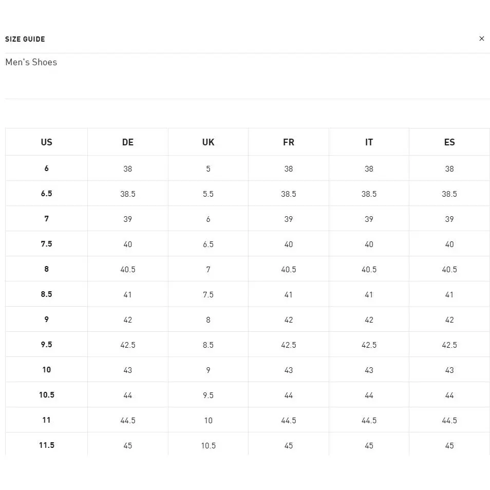Click IT value 40 in US 7.5 row
490x490 pixels.
(x=369, y=244)
